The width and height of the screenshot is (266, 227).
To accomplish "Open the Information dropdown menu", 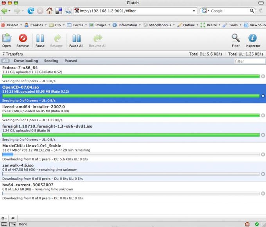I will 127,25.
